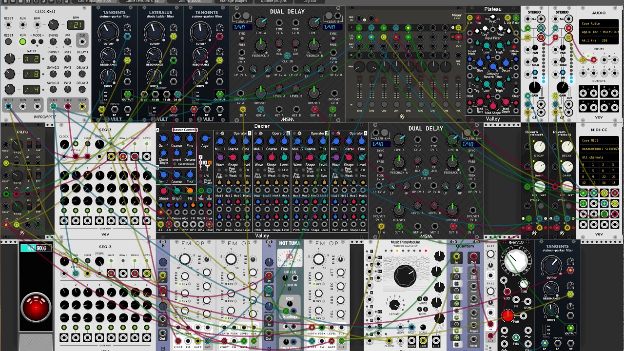This screenshot has height=351, width=624.
Task: Click the CLOCK jack on the Turing Machine
Action: [389, 341]
